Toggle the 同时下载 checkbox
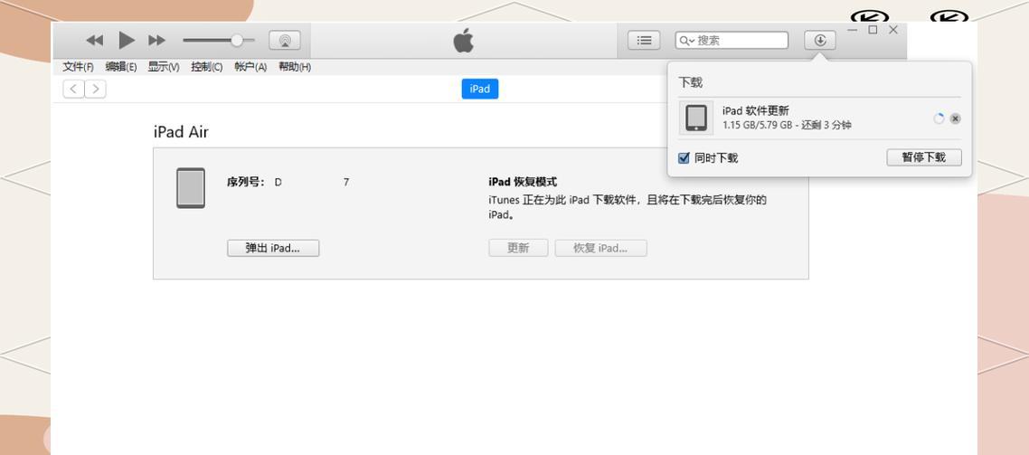 point(684,157)
